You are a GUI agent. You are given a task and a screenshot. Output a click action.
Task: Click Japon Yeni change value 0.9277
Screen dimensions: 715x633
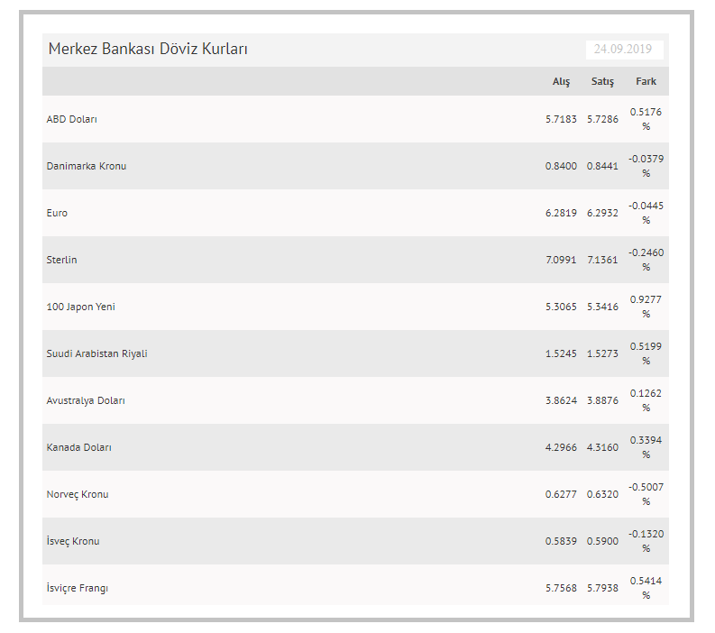(646, 299)
